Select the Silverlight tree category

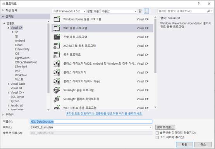21,67
